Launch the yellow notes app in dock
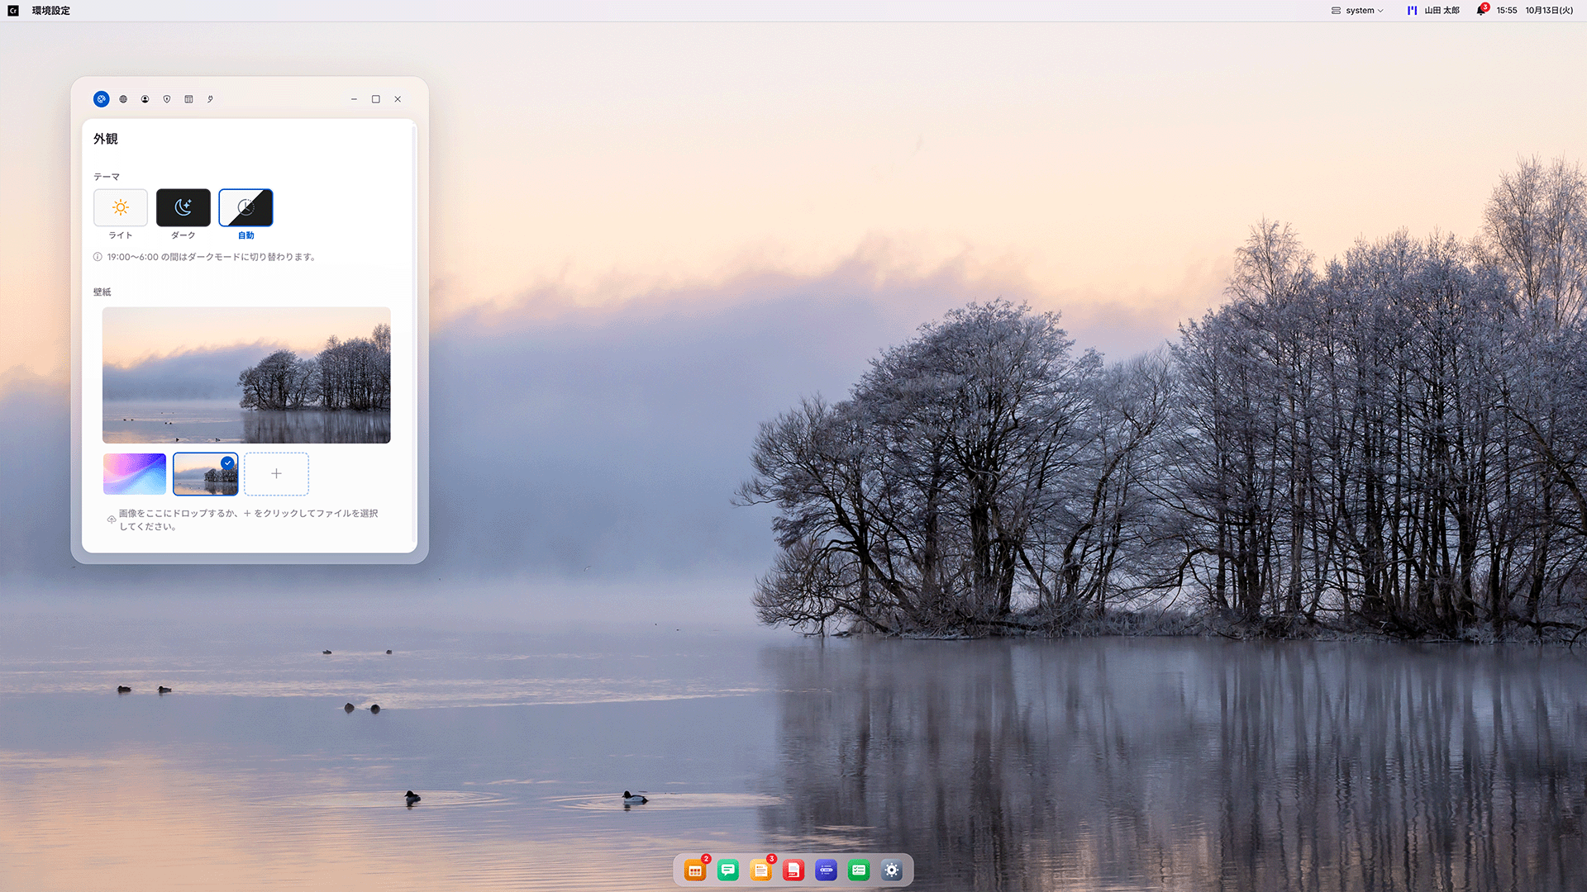 [760, 871]
